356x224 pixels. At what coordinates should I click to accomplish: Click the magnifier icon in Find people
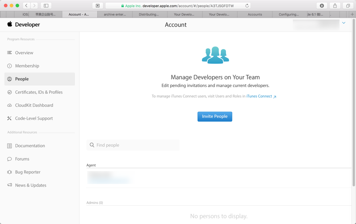click(92, 145)
